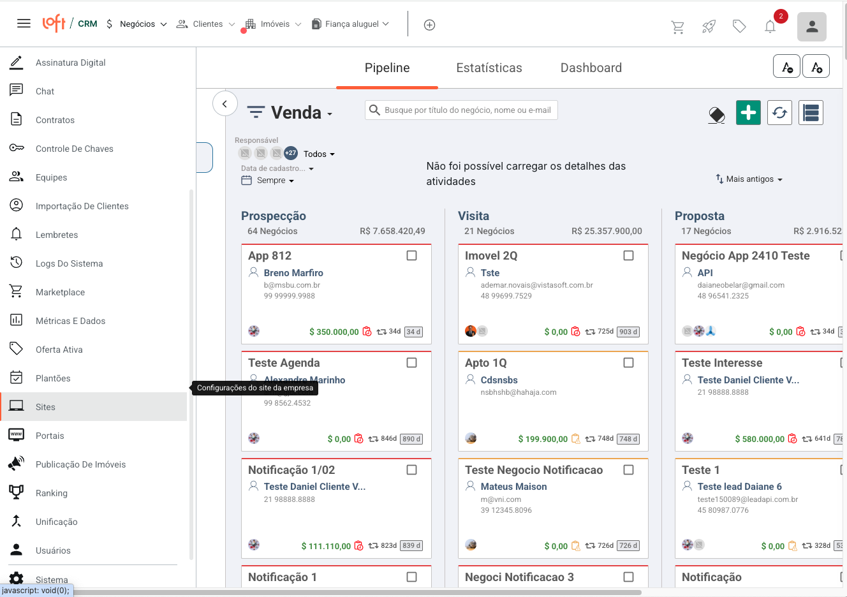Tick the Imovel 2Q card checkbox
The height and width of the screenshot is (597, 847).
click(x=628, y=256)
